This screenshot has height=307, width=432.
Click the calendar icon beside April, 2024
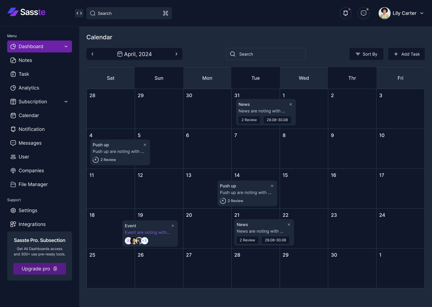pos(120,54)
